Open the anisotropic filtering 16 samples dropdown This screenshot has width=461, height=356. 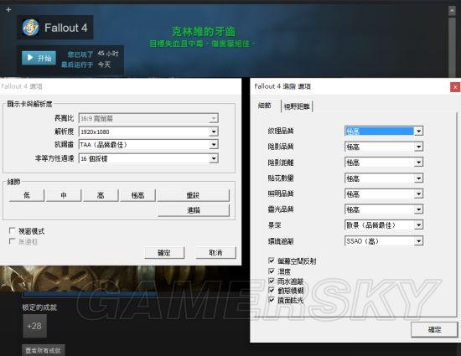pyautogui.click(x=148, y=158)
